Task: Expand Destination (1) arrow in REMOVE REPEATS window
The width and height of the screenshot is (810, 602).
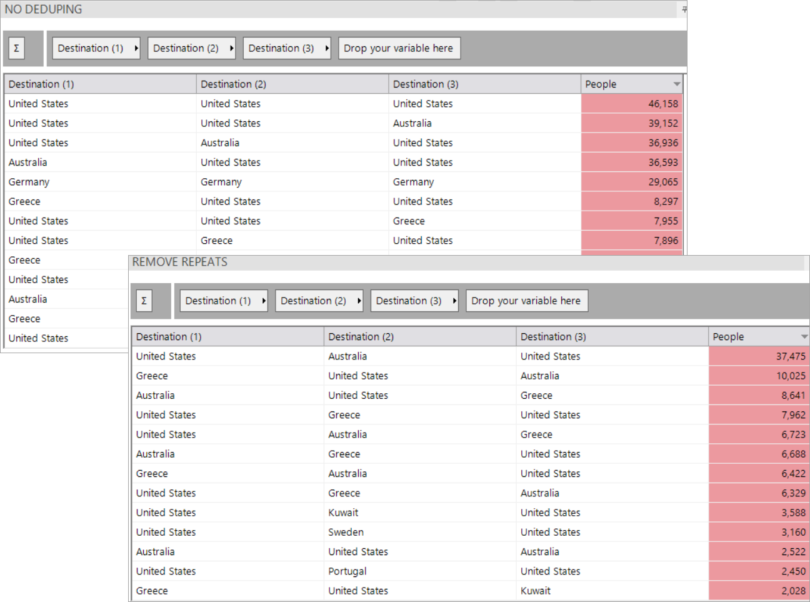Action: click(263, 301)
